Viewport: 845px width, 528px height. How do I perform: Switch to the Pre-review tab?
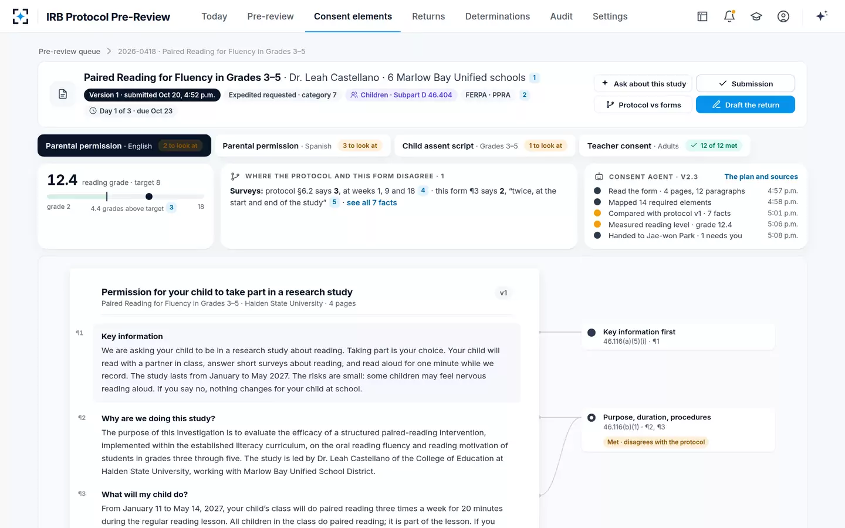click(x=271, y=16)
